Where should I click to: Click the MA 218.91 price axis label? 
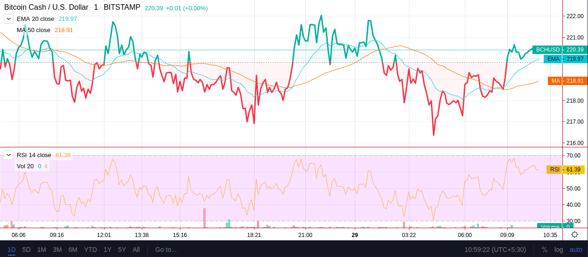567,81
